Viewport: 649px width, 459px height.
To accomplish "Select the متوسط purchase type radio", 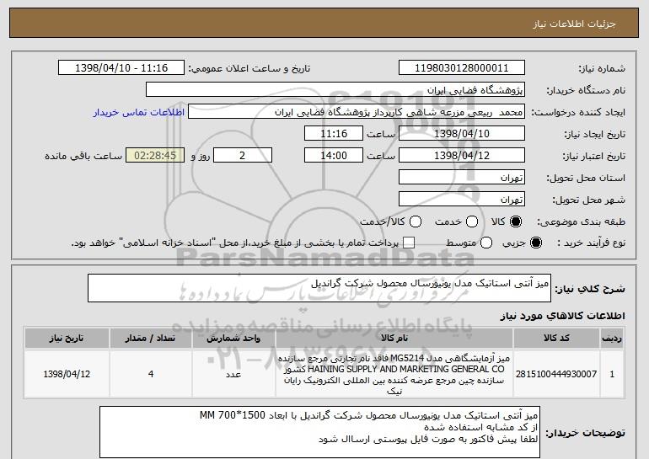I will pyautogui.click(x=486, y=243).
